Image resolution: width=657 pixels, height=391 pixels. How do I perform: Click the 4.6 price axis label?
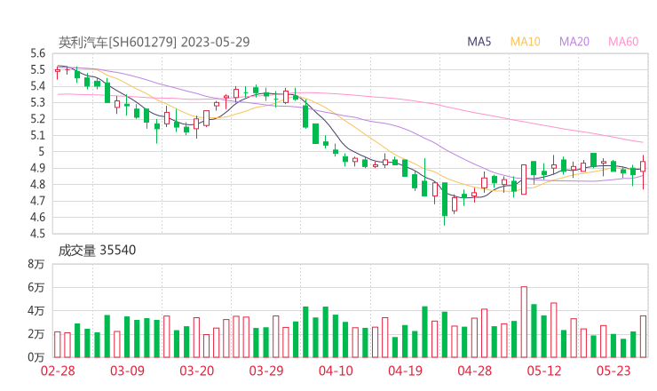(x=37, y=217)
